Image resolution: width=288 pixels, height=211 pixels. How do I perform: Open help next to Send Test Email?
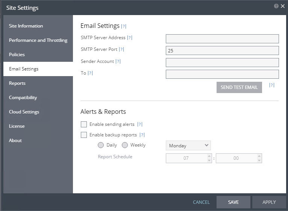coord(272,86)
